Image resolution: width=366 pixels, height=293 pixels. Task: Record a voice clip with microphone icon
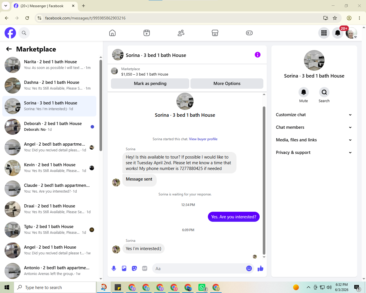pyautogui.click(x=114, y=268)
